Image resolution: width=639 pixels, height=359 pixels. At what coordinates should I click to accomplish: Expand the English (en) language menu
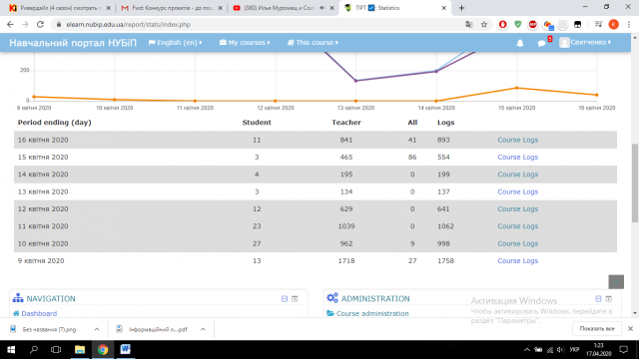coord(176,42)
